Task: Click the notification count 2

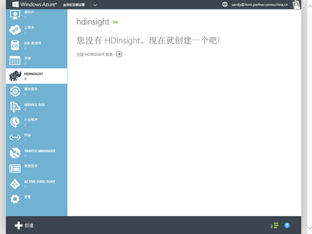Action: coord(271,226)
